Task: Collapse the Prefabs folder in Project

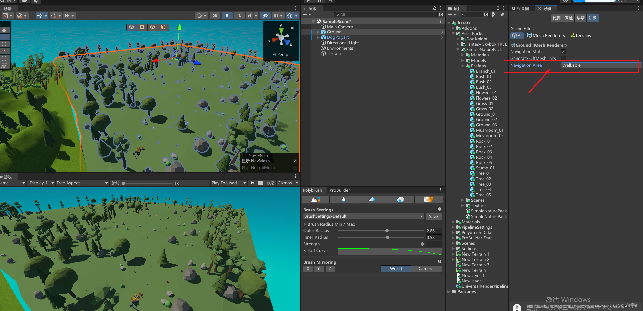Action: point(463,66)
